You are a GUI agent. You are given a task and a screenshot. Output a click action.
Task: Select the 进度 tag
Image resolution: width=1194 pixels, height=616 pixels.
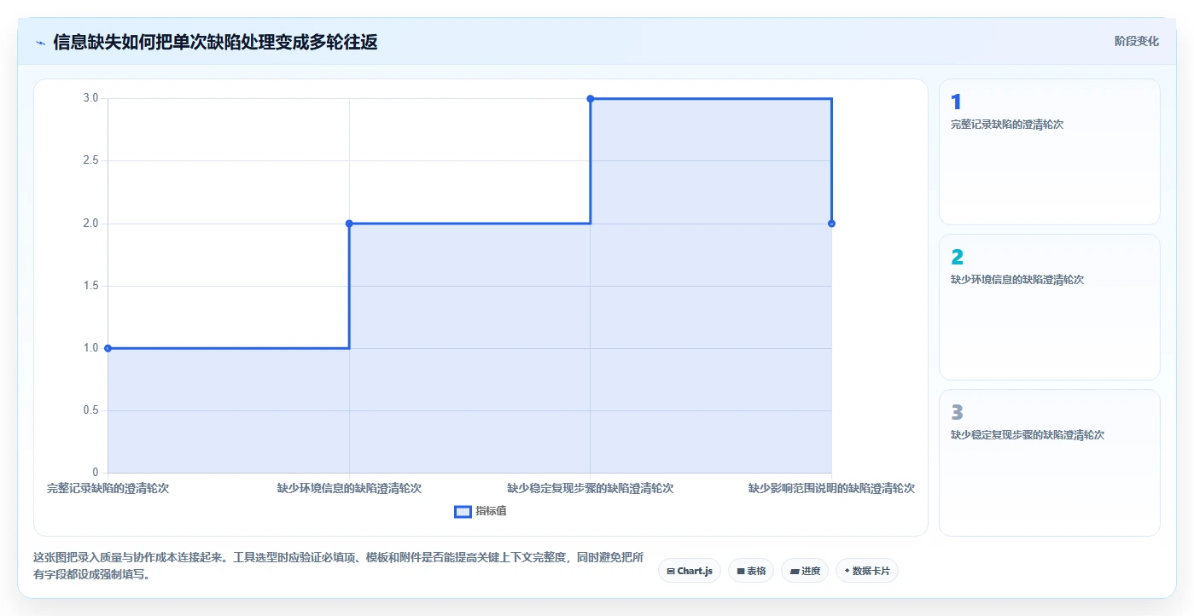[x=805, y=571]
